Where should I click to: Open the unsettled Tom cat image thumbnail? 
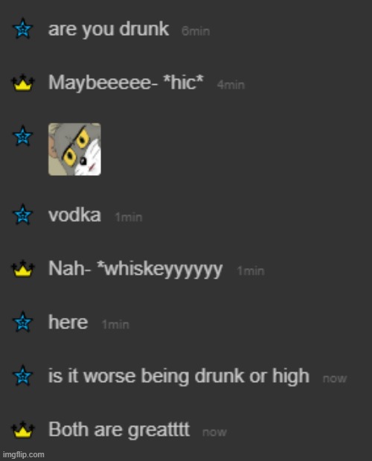tap(74, 150)
